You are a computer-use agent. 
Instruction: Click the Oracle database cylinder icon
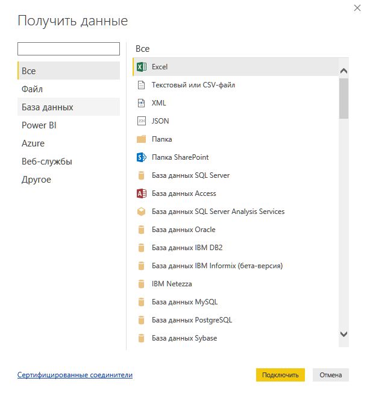click(x=141, y=230)
